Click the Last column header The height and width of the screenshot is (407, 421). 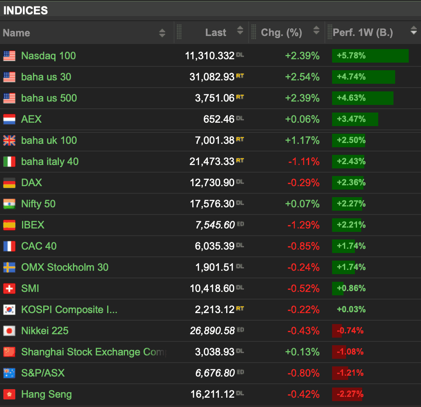(x=216, y=33)
